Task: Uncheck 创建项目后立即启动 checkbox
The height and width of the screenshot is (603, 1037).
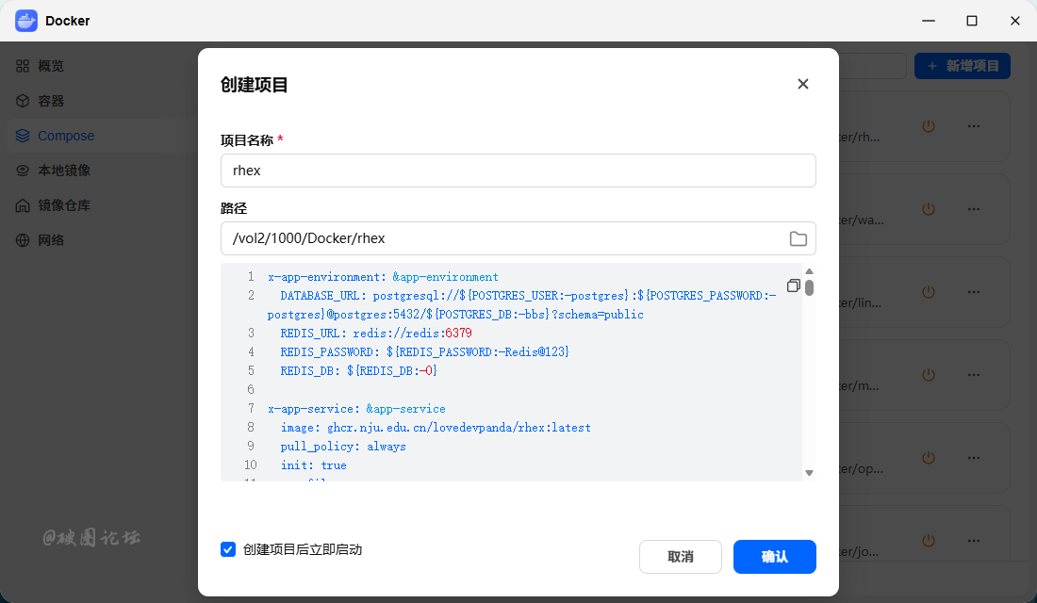Action: click(x=228, y=549)
